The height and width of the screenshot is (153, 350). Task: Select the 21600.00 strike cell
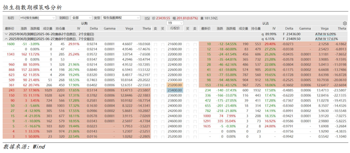[175, 45]
